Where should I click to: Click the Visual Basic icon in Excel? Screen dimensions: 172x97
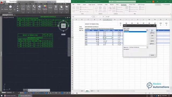pyautogui.click(x=74, y=9)
